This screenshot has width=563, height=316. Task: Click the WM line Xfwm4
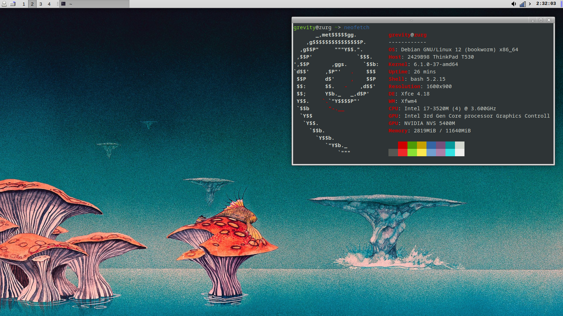(403, 101)
